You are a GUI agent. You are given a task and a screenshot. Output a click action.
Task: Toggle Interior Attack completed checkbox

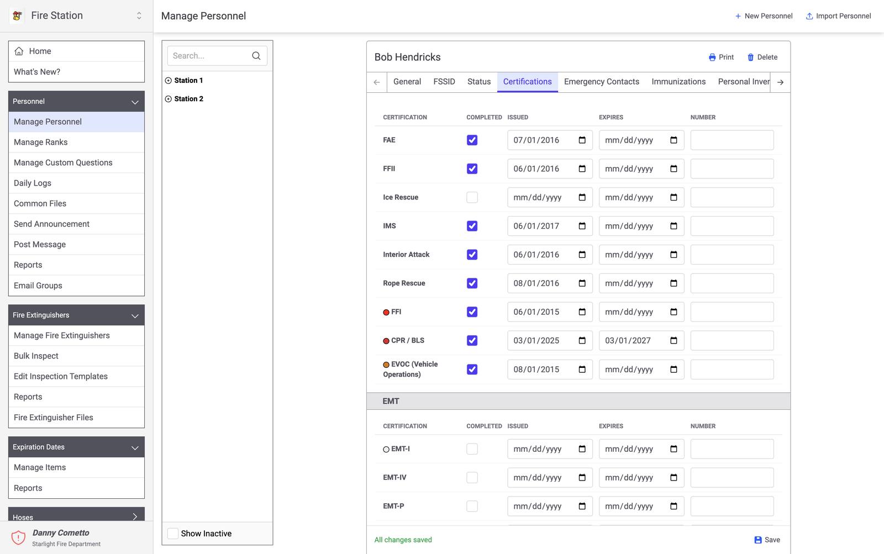tap(472, 255)
